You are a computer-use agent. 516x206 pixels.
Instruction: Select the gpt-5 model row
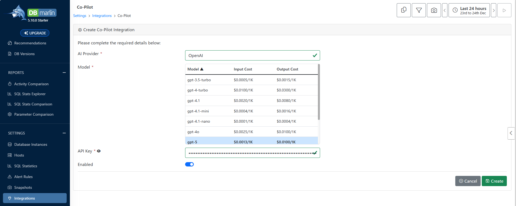tap(252, 141)
